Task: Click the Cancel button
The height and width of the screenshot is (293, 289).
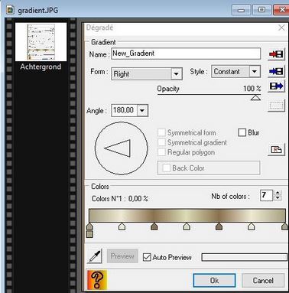Action: coord(263,281)
